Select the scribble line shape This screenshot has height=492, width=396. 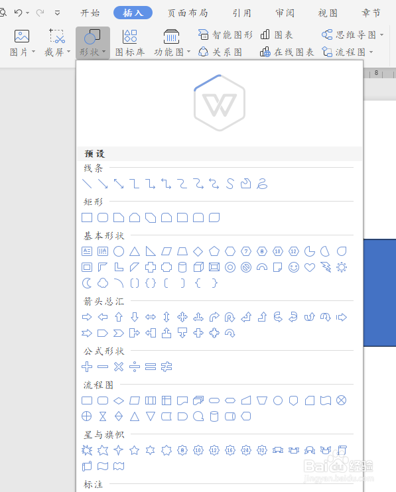tap(262, 184)
